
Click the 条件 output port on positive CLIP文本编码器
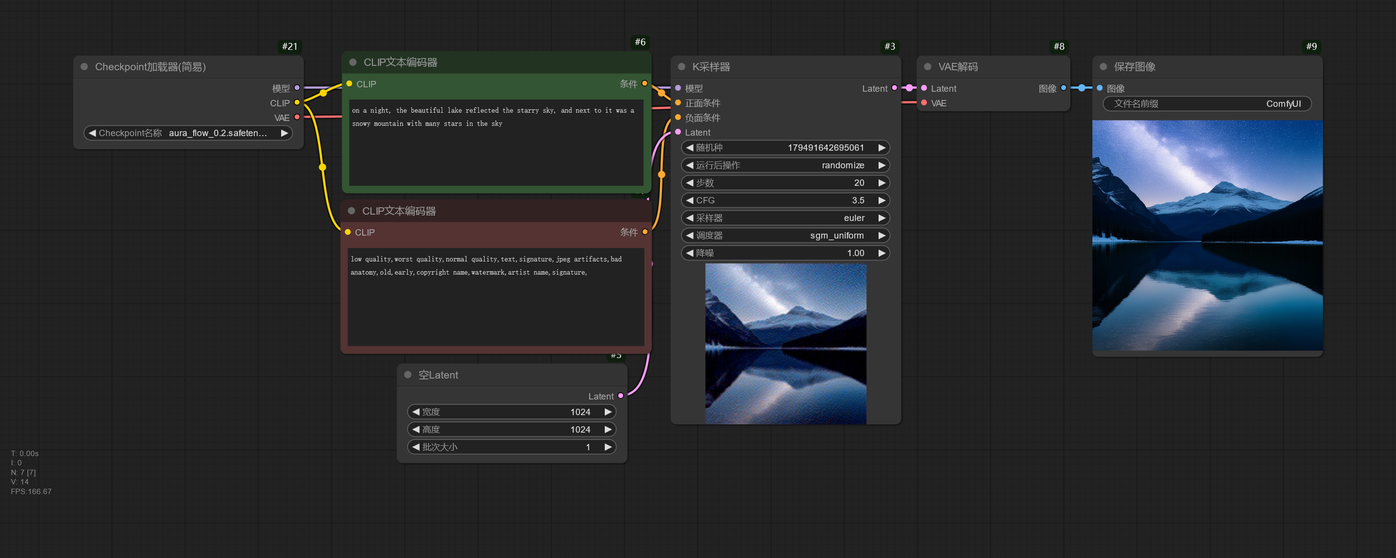click(x=644, y=83)
